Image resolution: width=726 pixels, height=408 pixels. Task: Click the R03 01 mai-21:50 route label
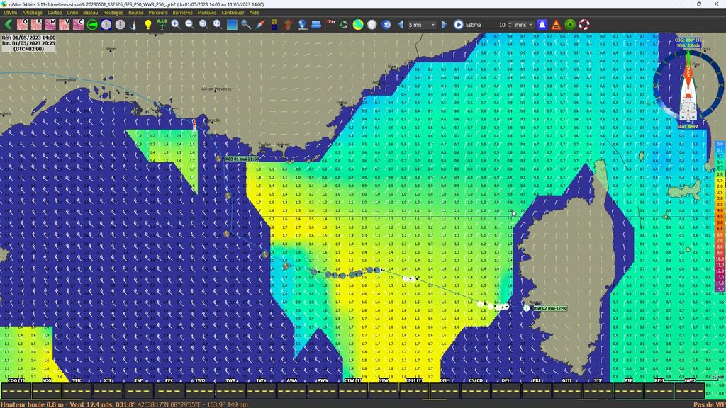[x=242, y=159]
